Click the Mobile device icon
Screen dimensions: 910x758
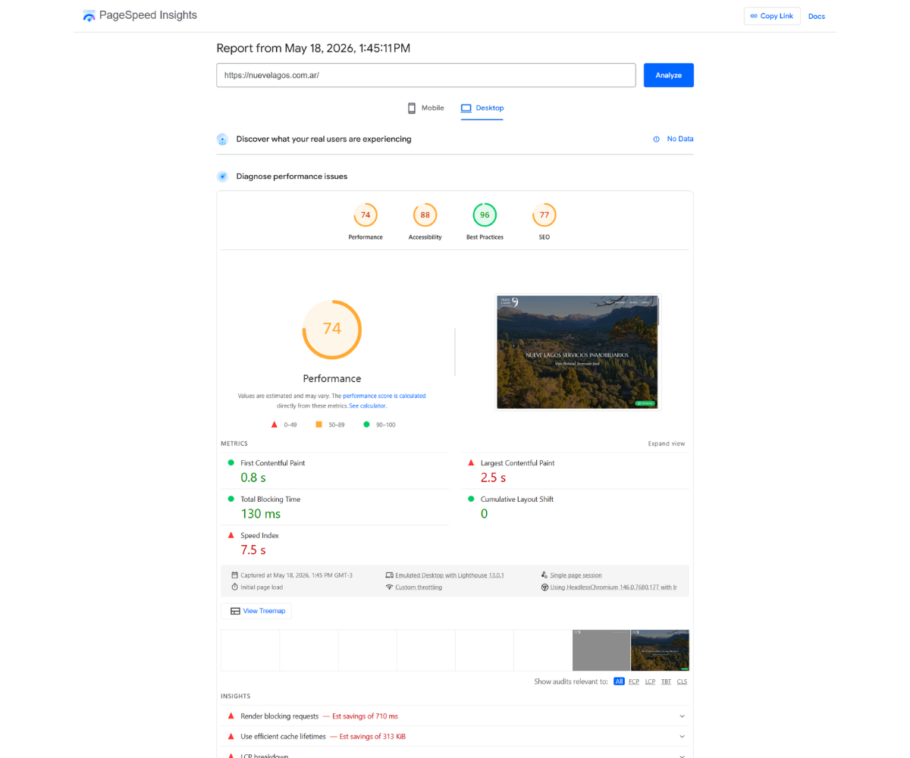click(412, 108)
